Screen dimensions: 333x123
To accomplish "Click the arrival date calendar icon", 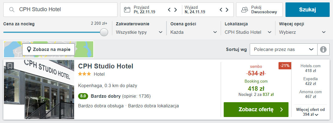I will [x=127, y=10].
